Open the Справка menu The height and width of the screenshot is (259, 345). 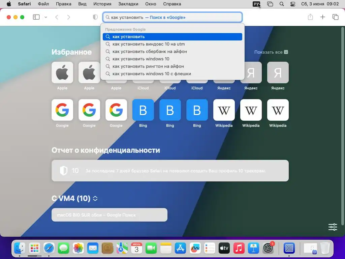[x=172, y=4]
